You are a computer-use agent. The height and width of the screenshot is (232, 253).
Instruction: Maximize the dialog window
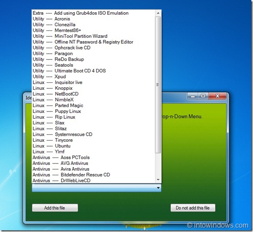point(203,96)
